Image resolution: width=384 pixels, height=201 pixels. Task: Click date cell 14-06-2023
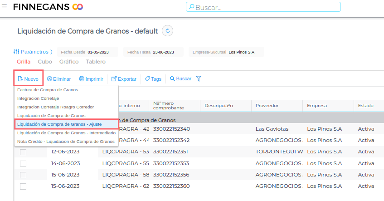[x=65, y=163]
